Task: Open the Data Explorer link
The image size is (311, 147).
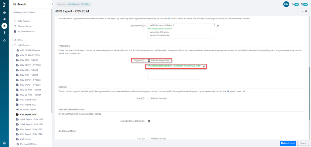Action: (x=24, y=21)
